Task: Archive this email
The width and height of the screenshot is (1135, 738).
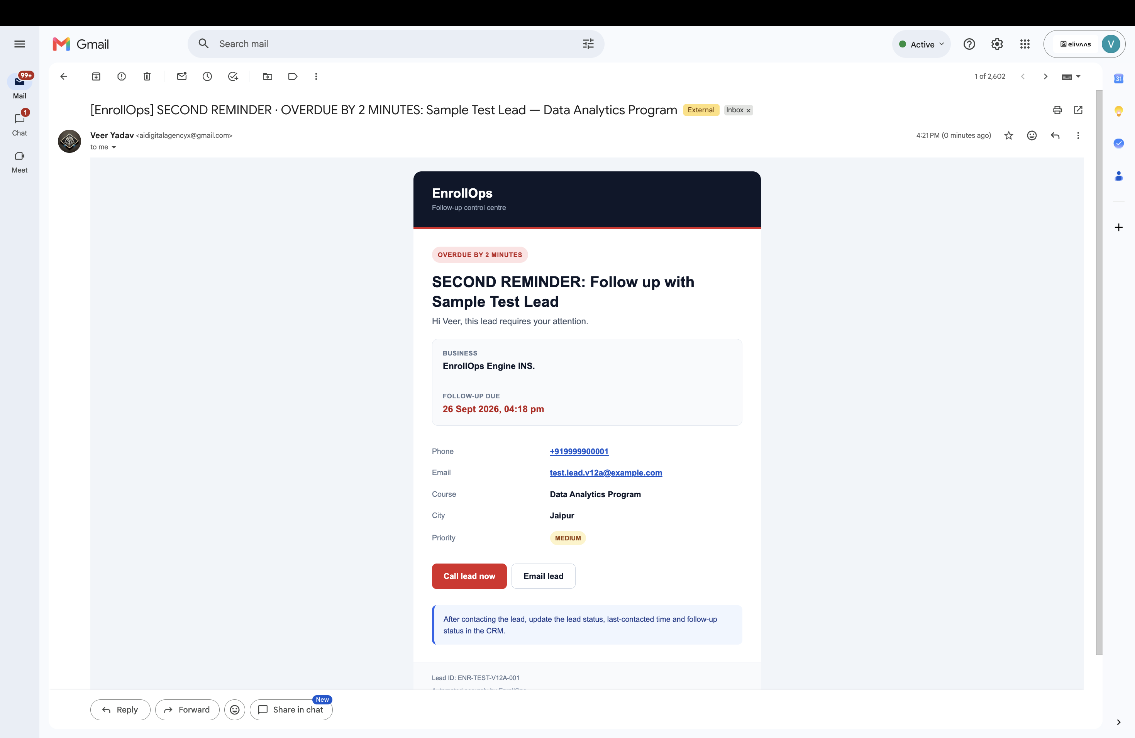Action: [x=96, y=76]
